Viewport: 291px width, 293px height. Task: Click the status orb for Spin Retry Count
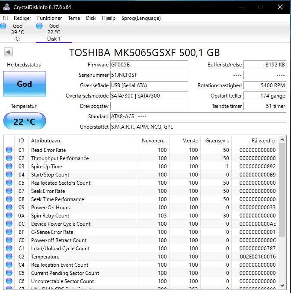[9, 216]
